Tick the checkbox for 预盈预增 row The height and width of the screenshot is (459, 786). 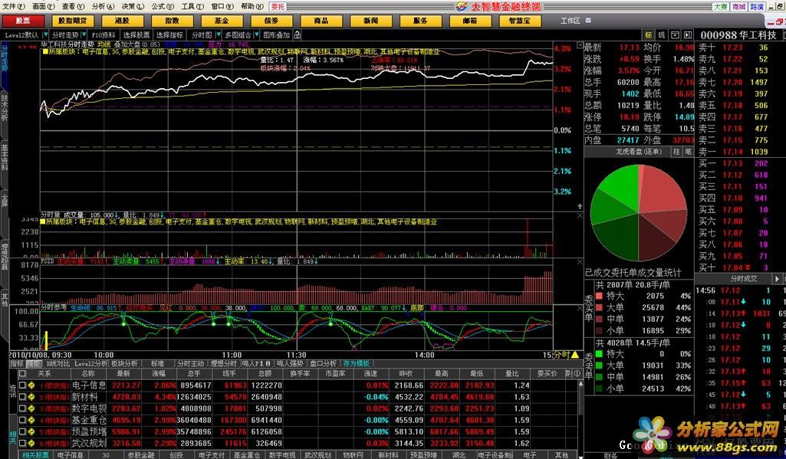click(x=22, y=431)
